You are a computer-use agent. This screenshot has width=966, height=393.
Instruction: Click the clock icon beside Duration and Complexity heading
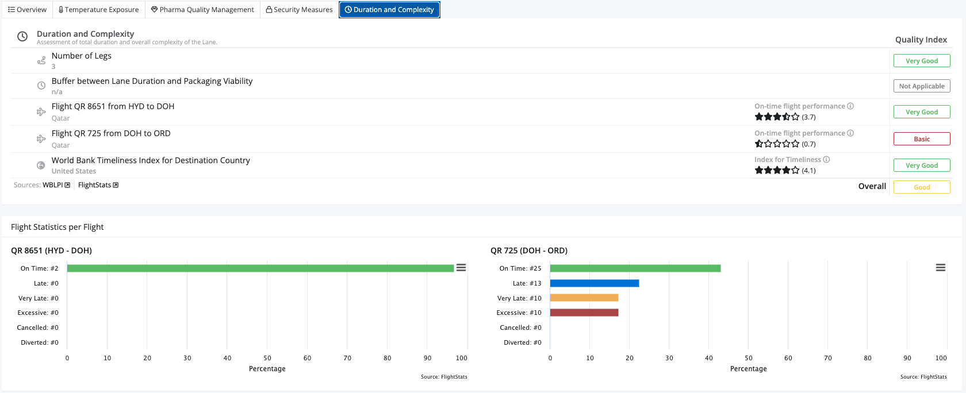tap(22, 37)
